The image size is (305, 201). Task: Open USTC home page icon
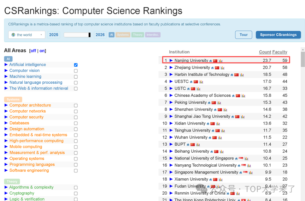tap(188, 89)
